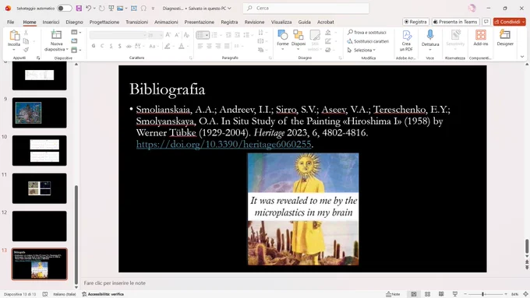Expand the Nuova diapositiva dropdown
This screenshot has width=530, height=298.
56,49
